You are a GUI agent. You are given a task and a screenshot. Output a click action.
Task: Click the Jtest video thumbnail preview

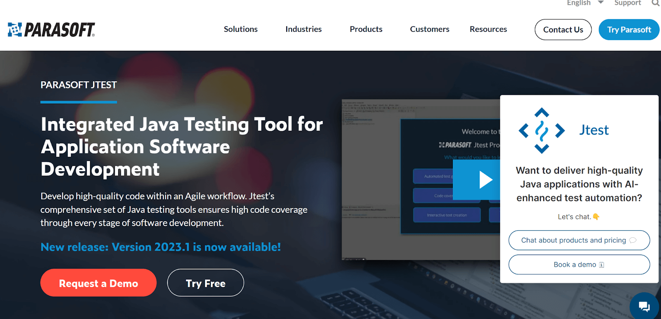pos(421,180)
